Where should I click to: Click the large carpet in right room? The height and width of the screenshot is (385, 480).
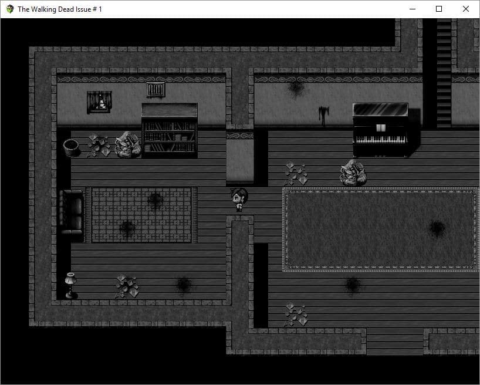coord(381,229)
